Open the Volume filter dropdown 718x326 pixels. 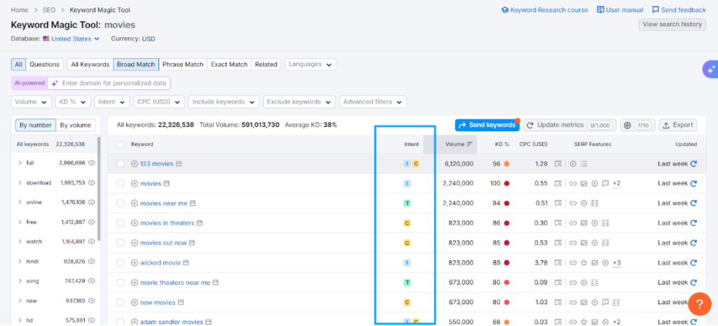(x=31, y=102)
